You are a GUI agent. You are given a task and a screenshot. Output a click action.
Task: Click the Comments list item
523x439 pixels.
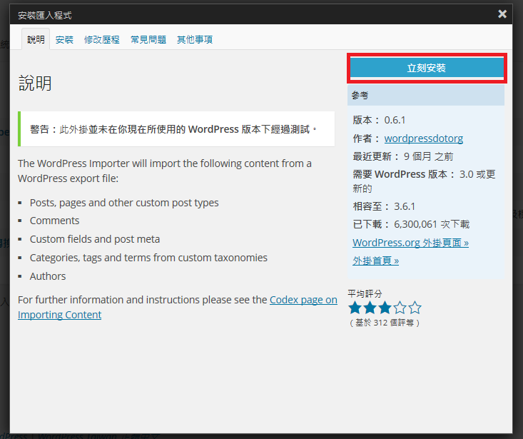coord(54,221)
